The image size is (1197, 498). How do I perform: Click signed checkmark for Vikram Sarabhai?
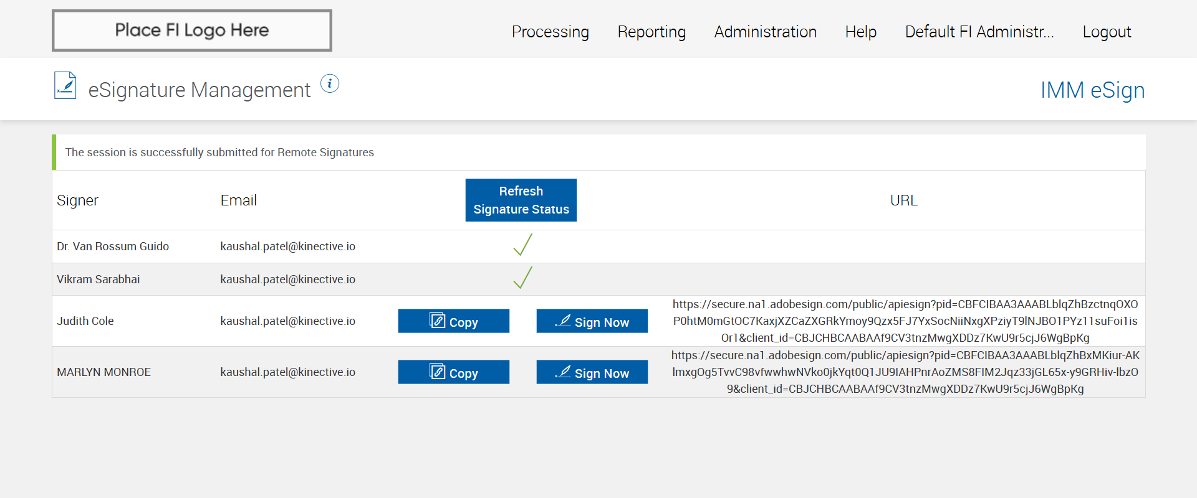click(522, 278)
